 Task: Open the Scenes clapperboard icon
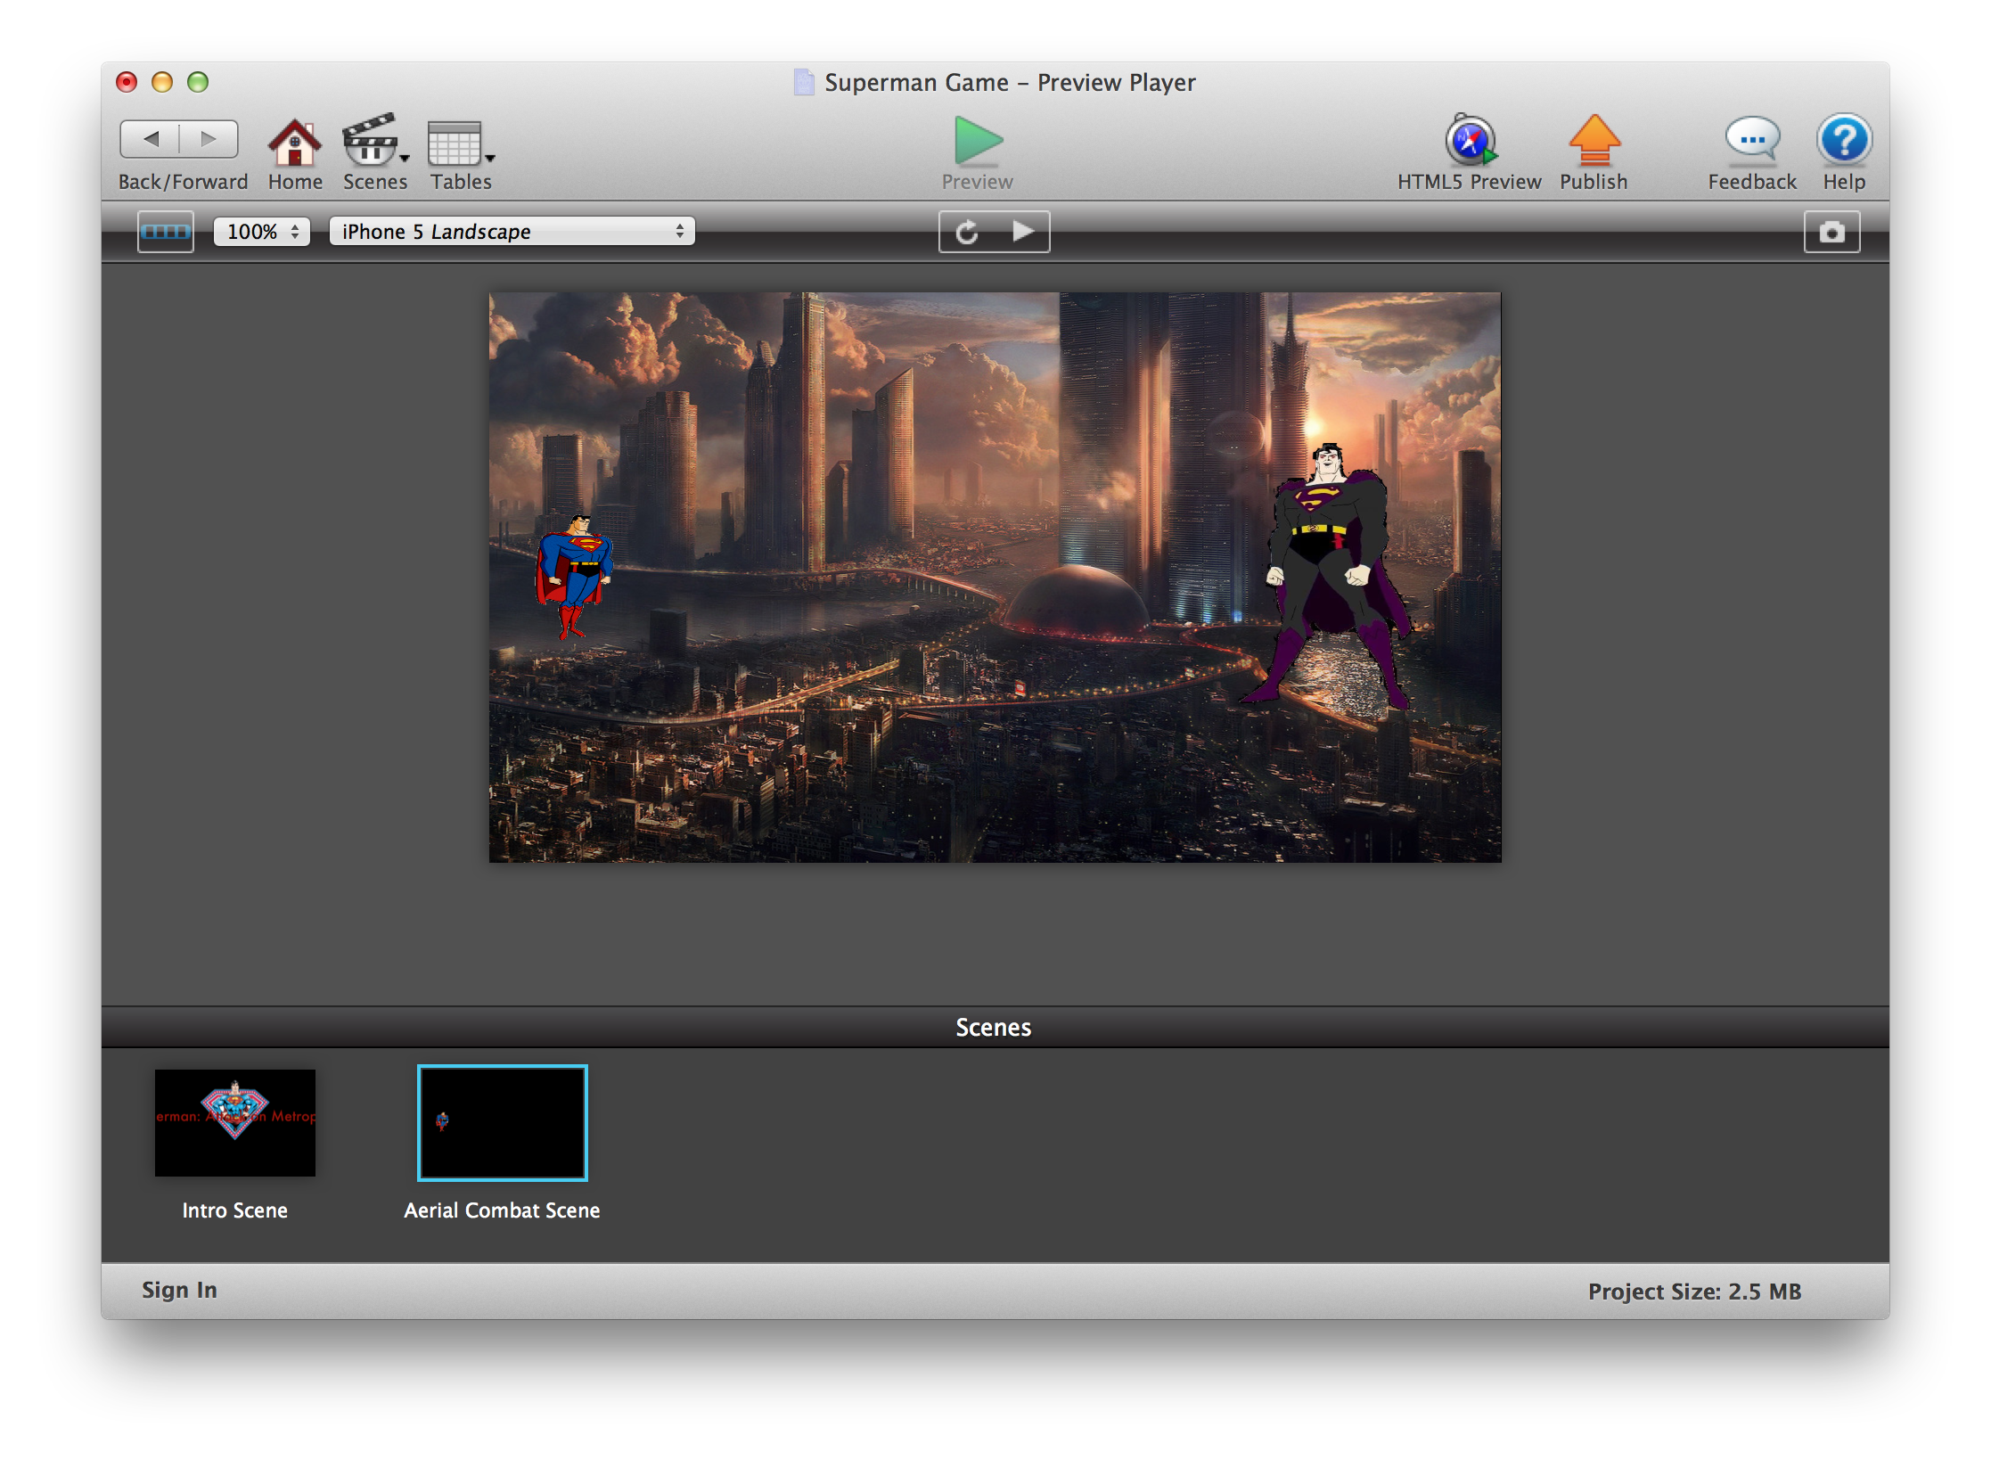[x=369, y=141]
